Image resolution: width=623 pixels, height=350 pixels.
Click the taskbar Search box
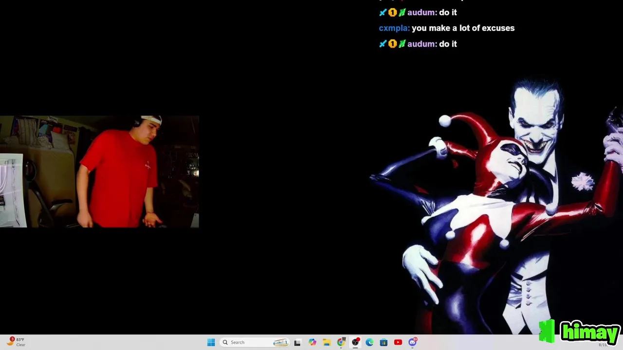[x=255, y=342]
